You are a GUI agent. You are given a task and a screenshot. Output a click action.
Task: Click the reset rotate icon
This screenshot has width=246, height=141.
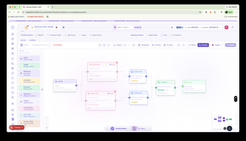coord(134,45)
